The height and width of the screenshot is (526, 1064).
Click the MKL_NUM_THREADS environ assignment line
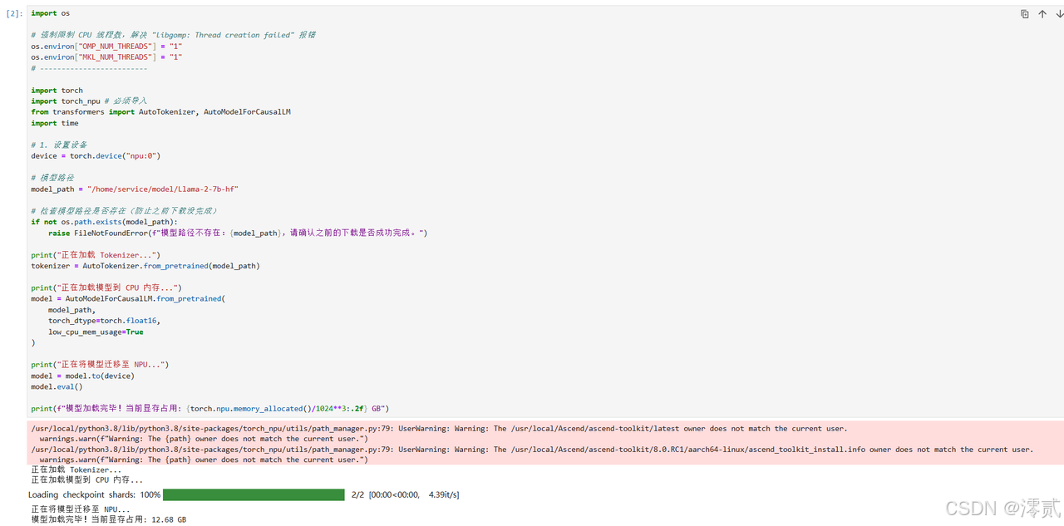106,57
